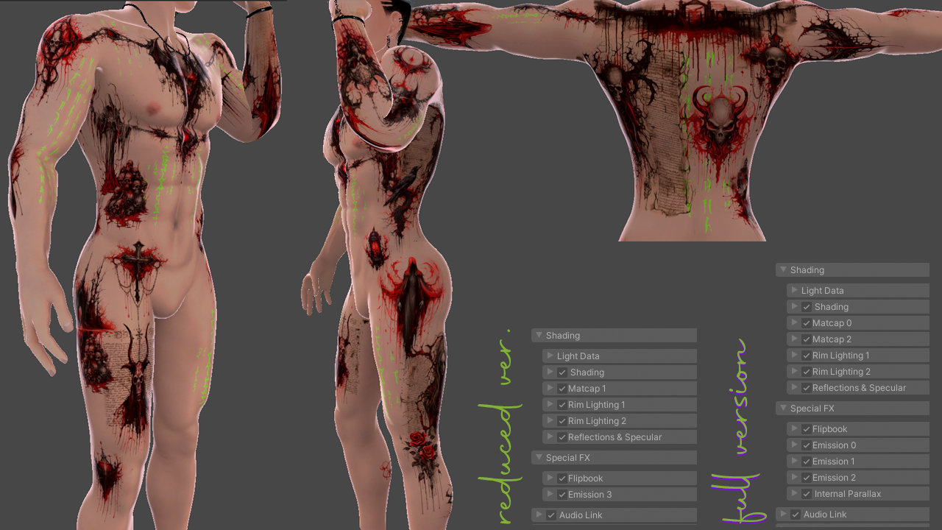Uncheck the Emission 1 checkbox
This screenshot has height=530, width=942.
[807, 462]
